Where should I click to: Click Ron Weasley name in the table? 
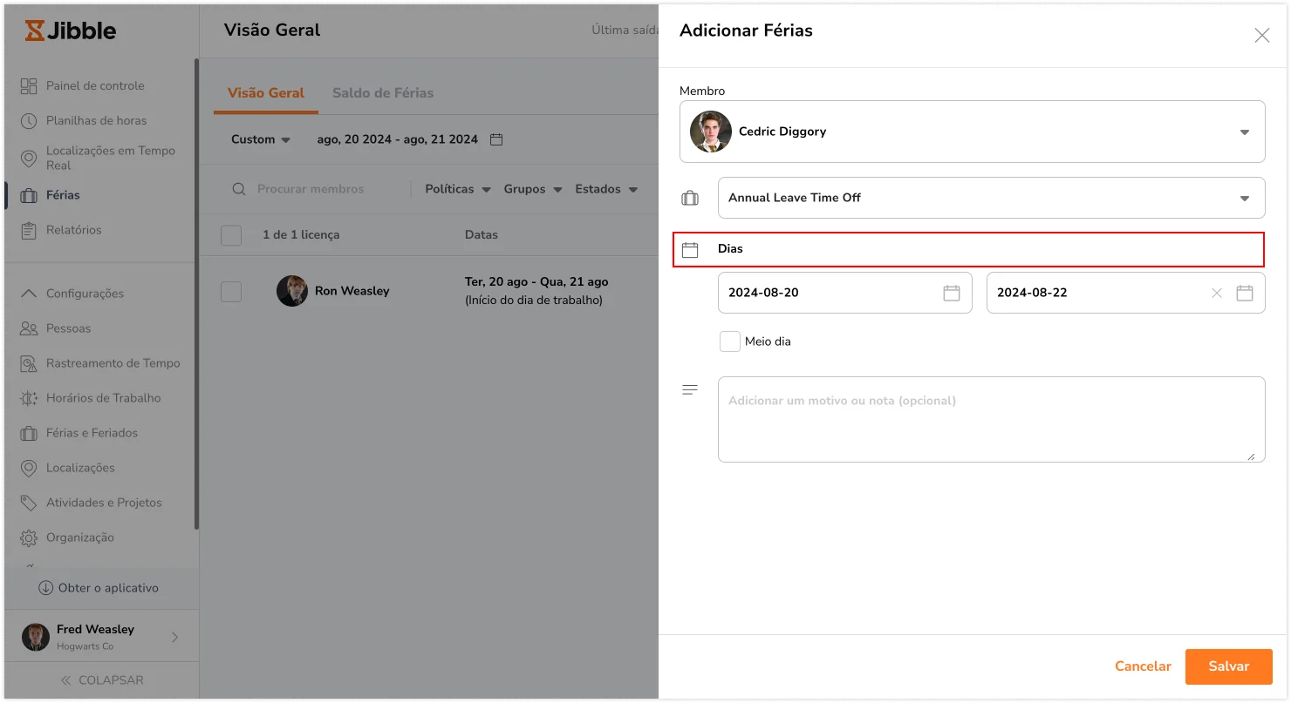352,291
